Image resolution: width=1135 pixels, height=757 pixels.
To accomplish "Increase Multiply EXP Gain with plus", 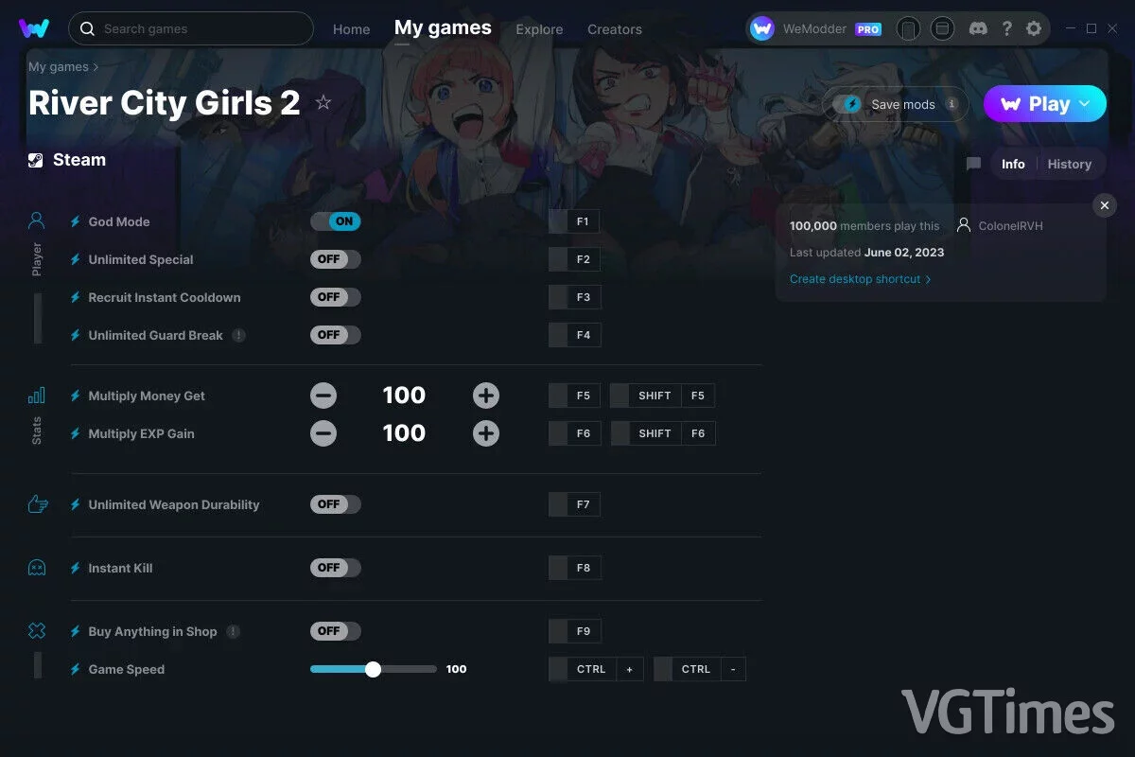I will [x=486, y=433].
